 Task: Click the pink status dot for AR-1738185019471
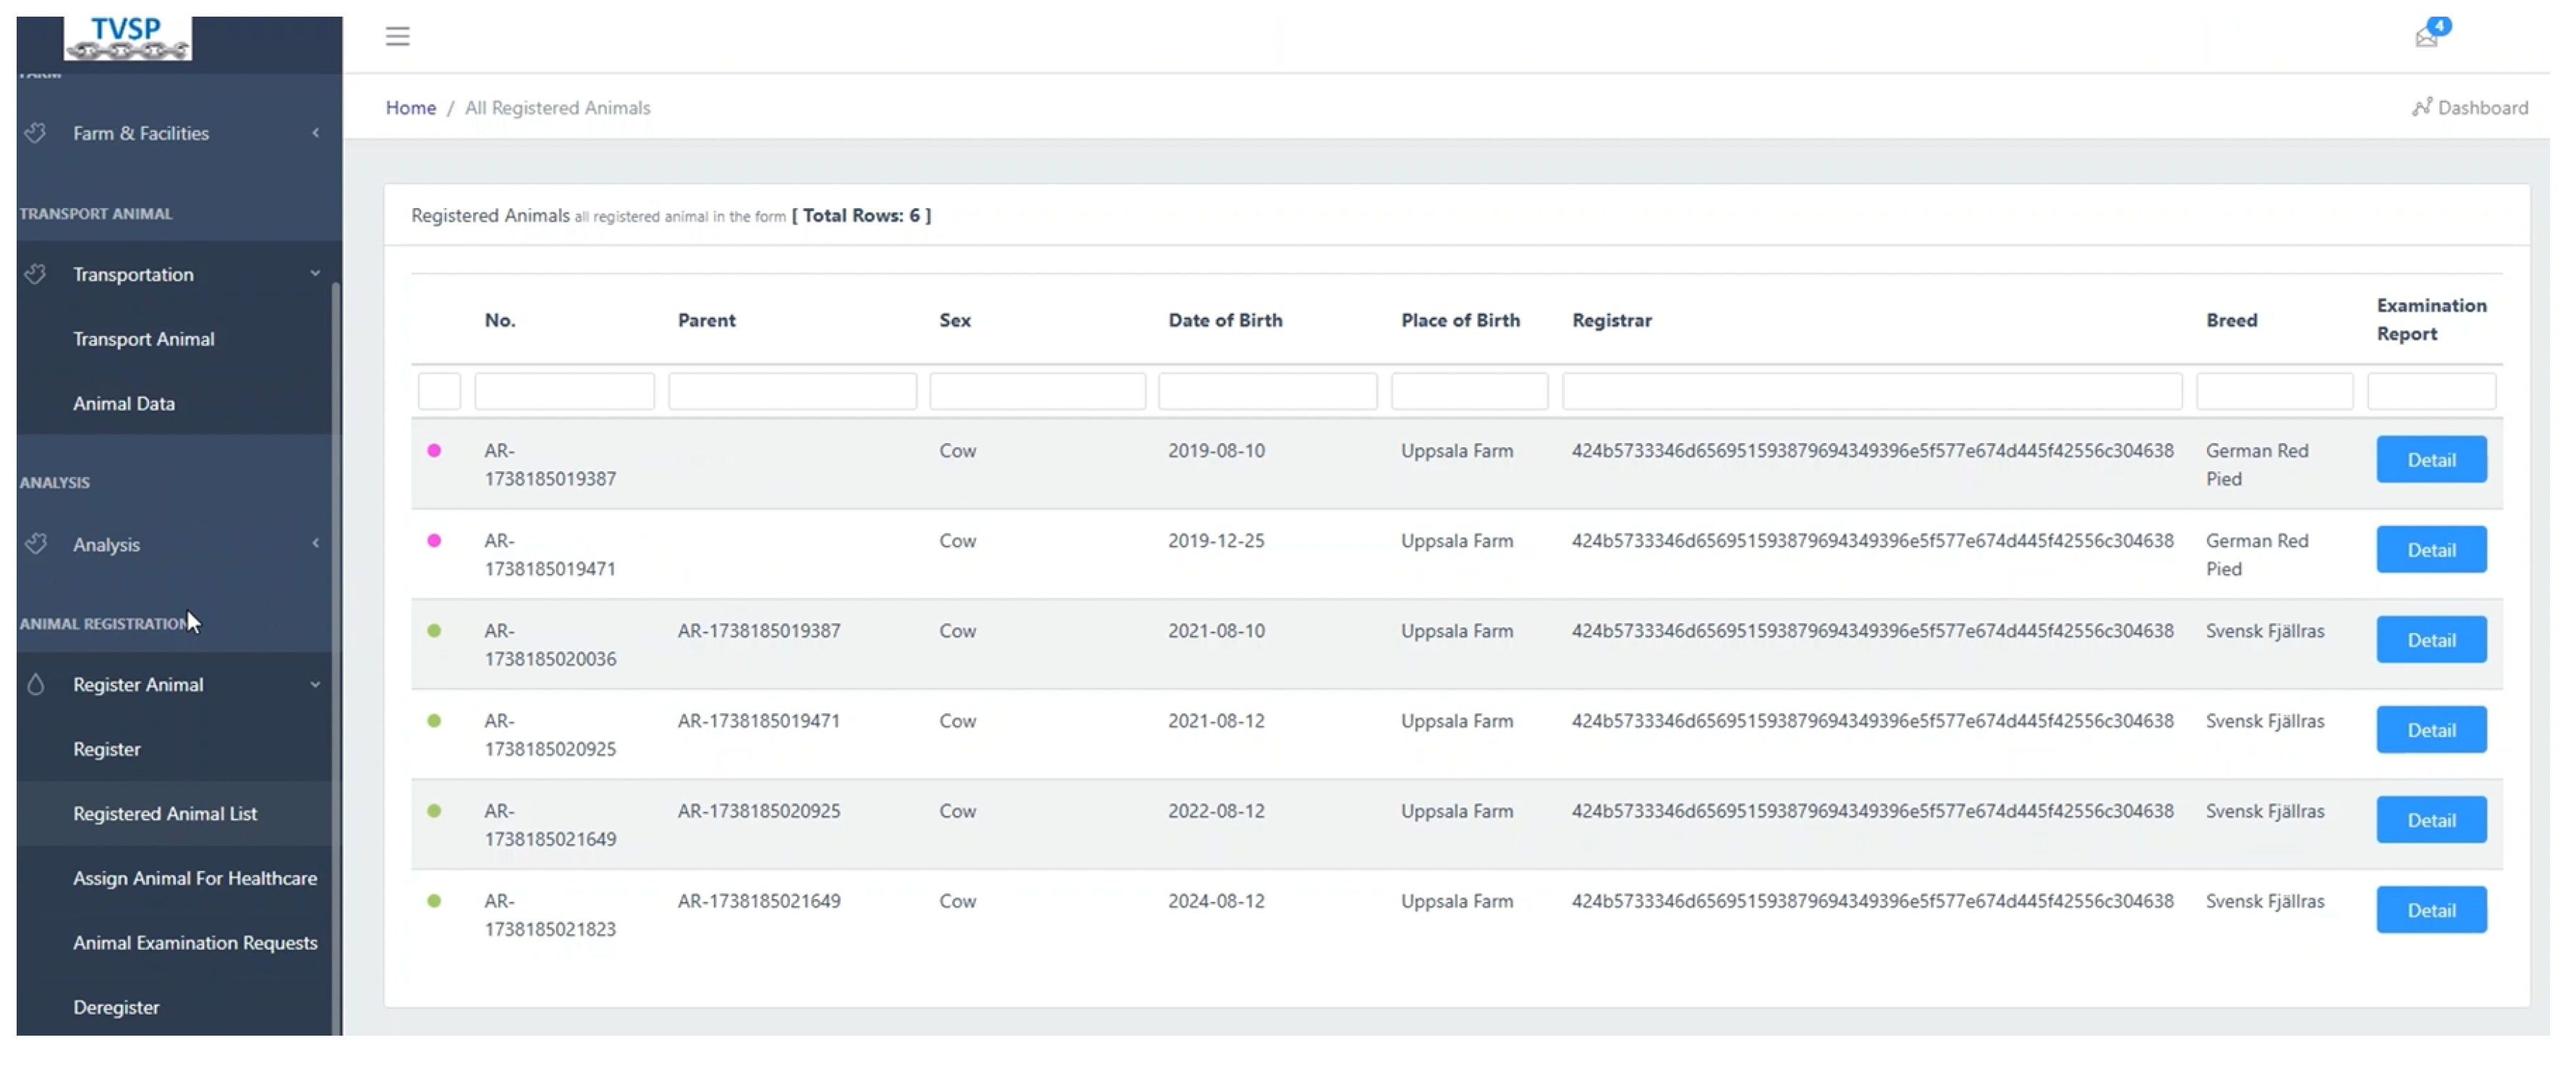(x=434, y=541)
